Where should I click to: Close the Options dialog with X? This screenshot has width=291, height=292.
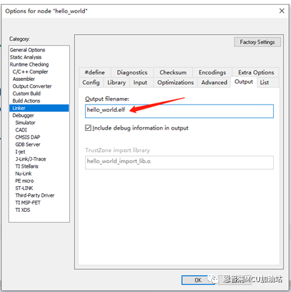[282, 11]
